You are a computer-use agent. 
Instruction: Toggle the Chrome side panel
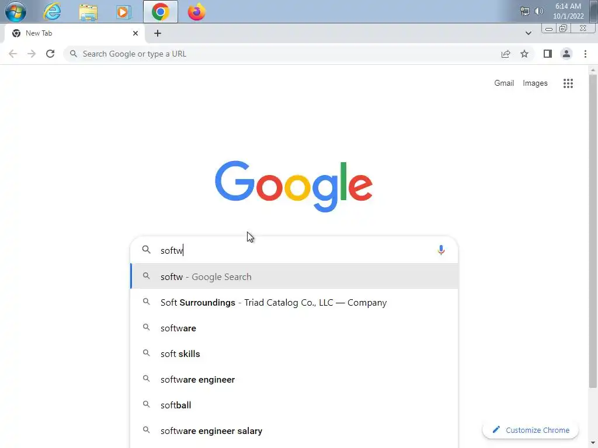pyautogui.click(x=548, y=54)
